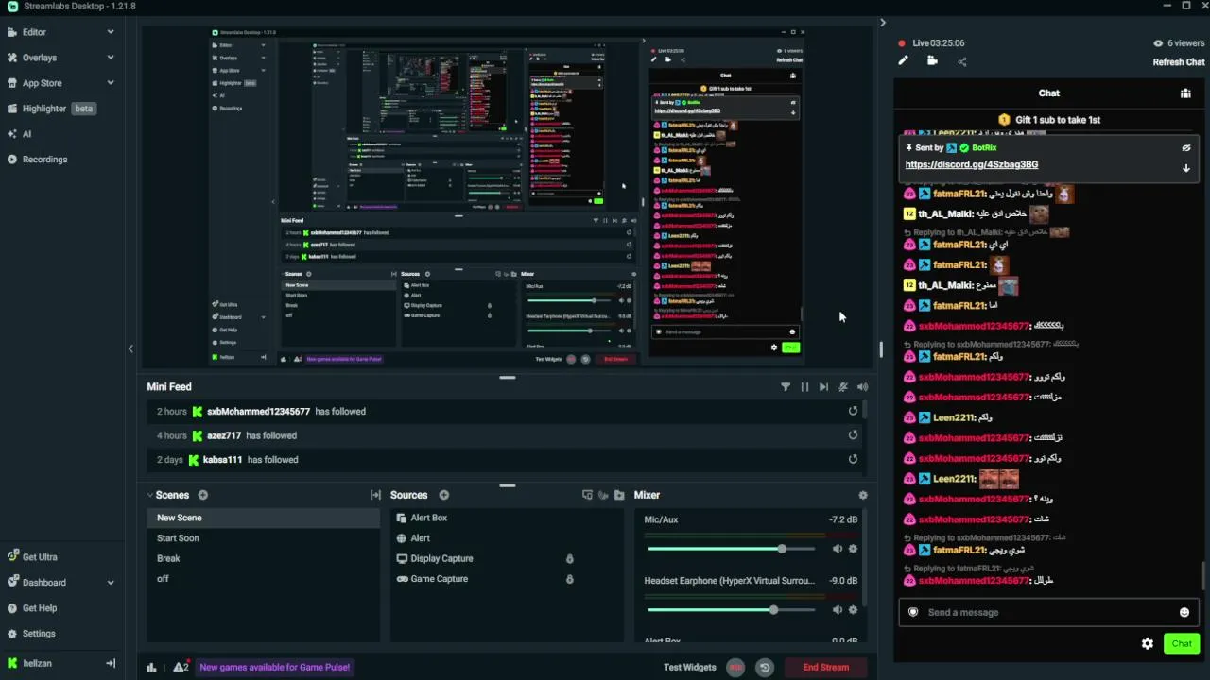Viewport: 1210px width, 680px height.
Task: Adjust the Headset Earphone volume slider
Action: [x=731, y=610]
